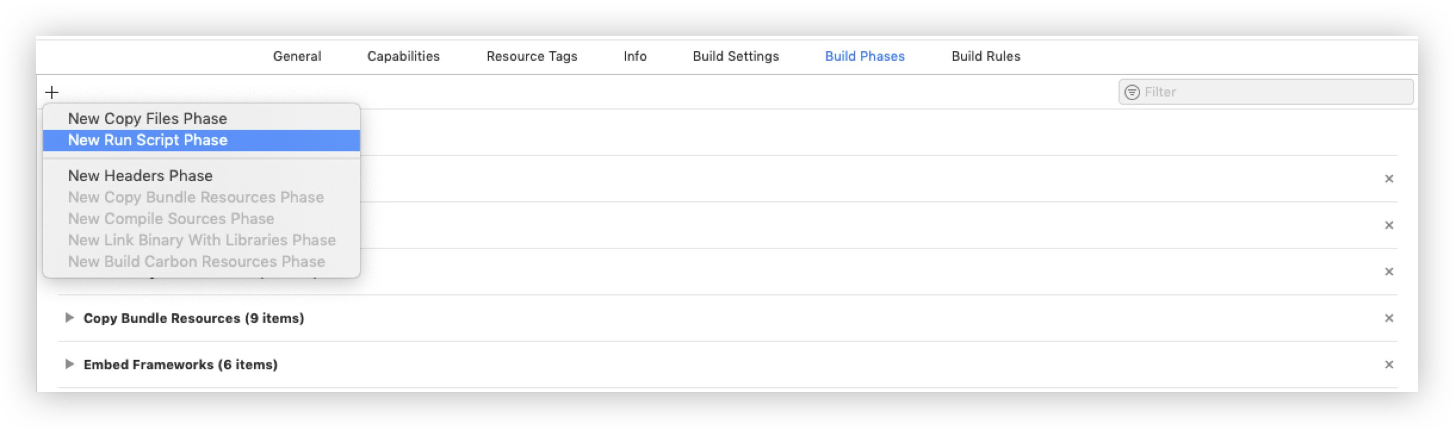The image size is (1456, 436).
Task: Delete the second build phase with X
Action: pyautogui.click(x=1389, y=225)
